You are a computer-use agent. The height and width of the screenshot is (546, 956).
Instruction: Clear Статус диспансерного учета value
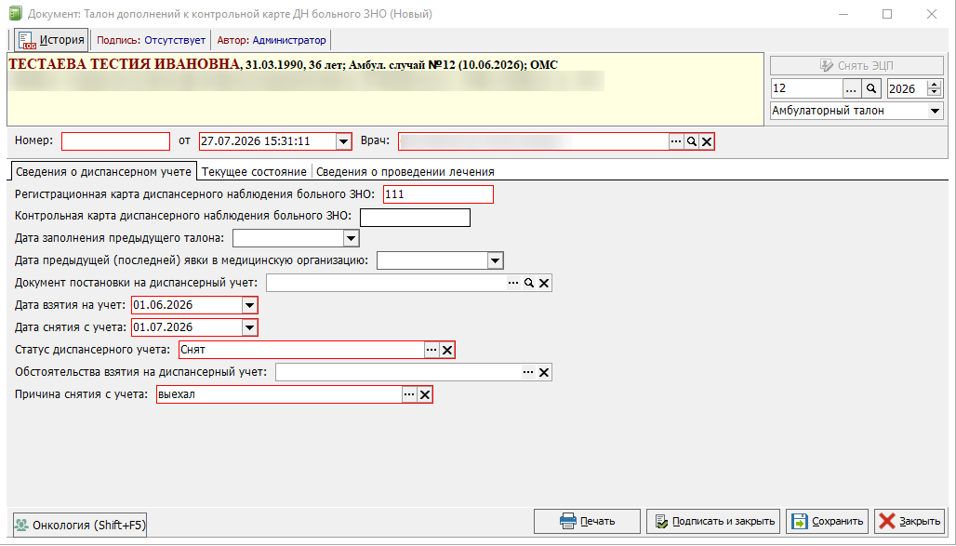click(x=447, y=350)
